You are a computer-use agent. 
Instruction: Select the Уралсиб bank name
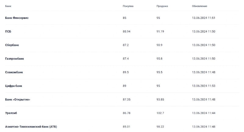11,113
